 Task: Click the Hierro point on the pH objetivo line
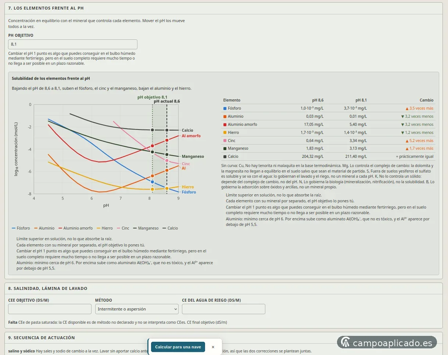[153, 189]
